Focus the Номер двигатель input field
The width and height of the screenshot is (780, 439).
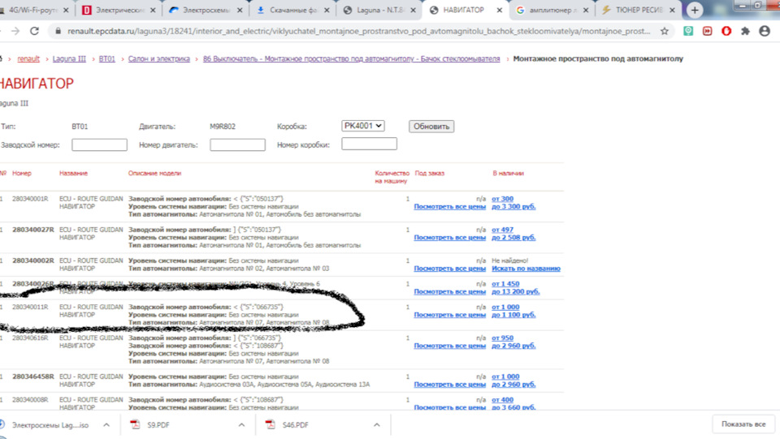coord(237,144)
